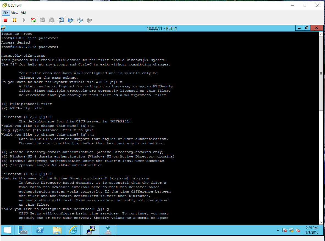Click the '(2) NTFS-only filer' option text
This screenshot has width=325, height=241.
[22, 108]
